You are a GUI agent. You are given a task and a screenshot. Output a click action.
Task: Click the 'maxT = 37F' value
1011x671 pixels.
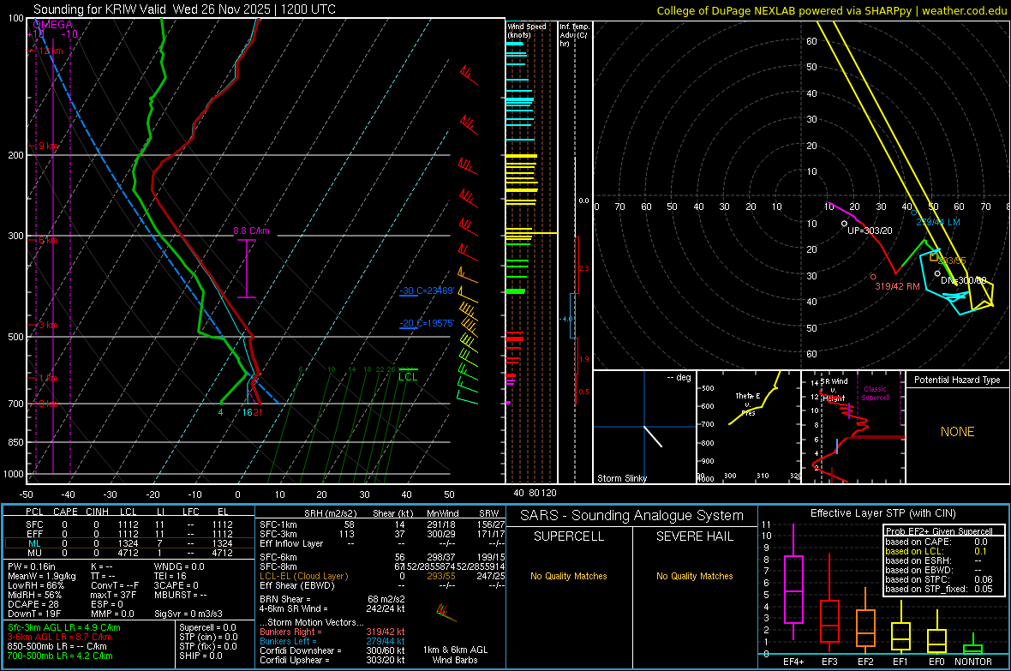[113, 595]
